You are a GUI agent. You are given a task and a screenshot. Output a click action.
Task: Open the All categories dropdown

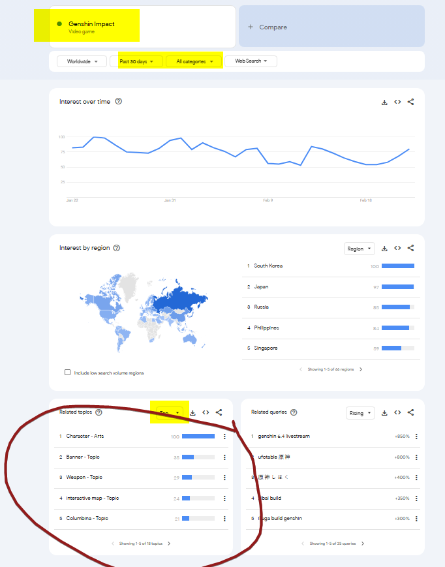click(194, 61)
